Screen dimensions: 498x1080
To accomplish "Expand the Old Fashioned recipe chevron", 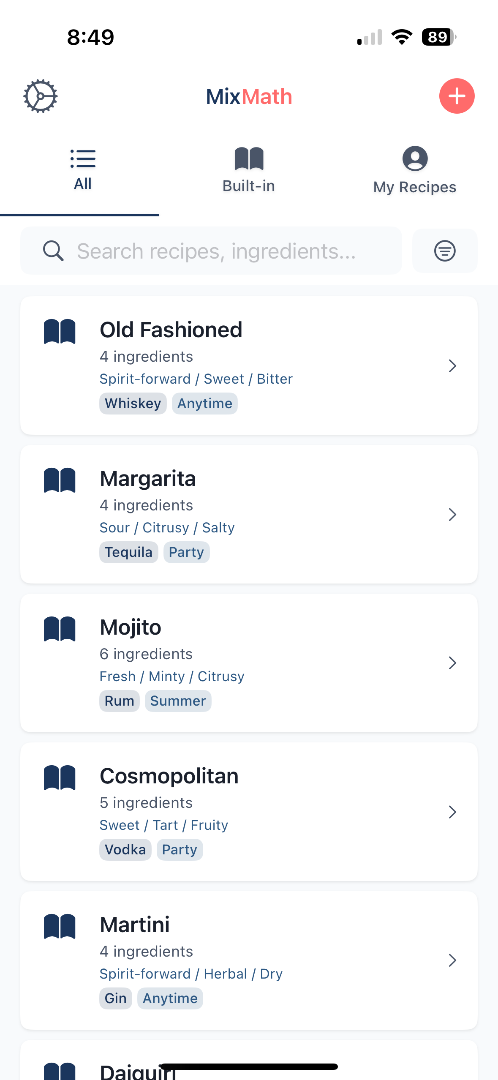I will click(x=452, y=366).
